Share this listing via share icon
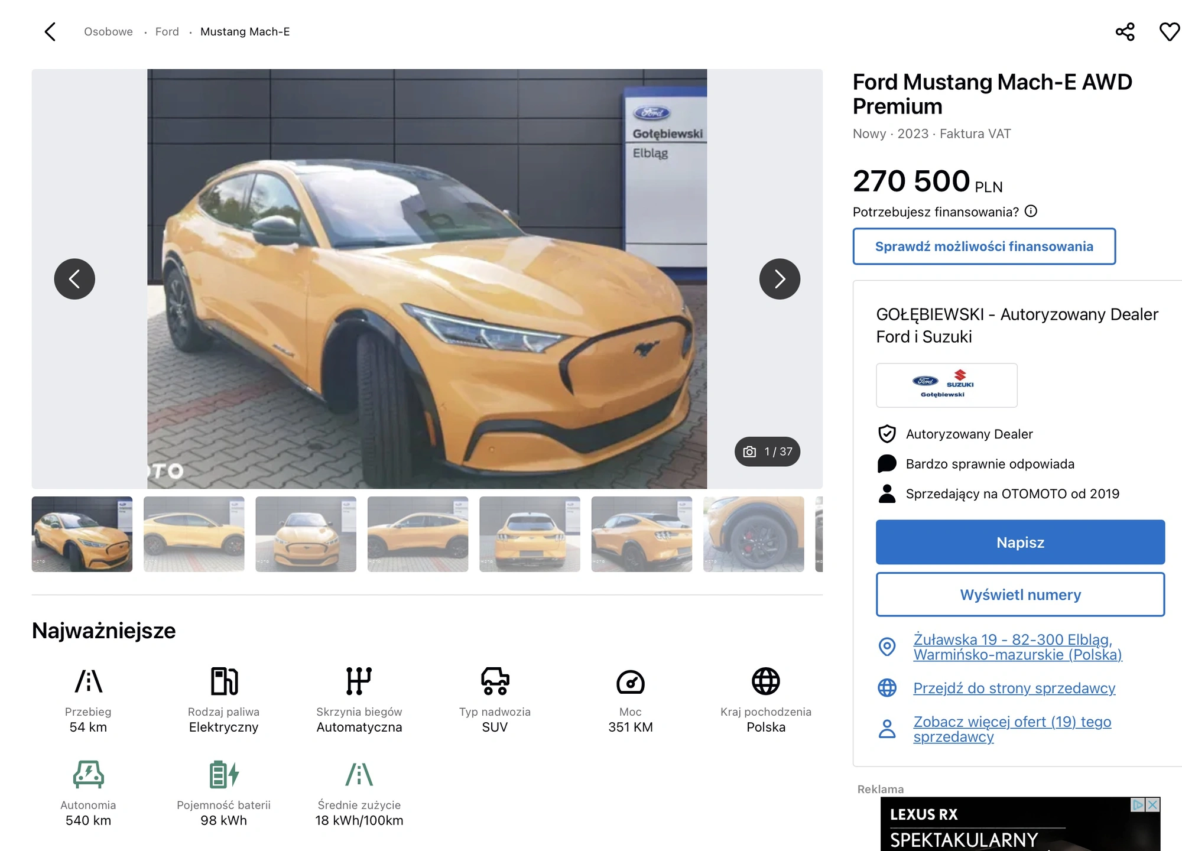1182x851 pixels. pyautogui.click(x=1125, y=32)
